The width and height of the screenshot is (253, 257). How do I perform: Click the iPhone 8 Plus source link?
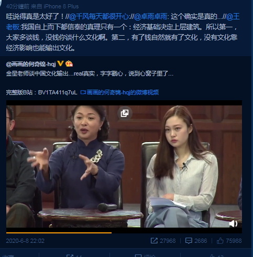click(x=61, y=6)
